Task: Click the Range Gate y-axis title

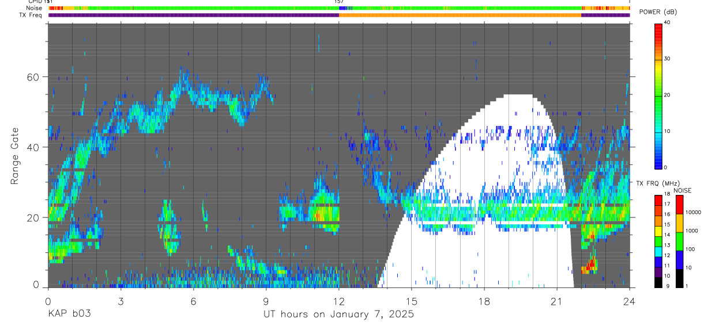Action: click(14, 156)
